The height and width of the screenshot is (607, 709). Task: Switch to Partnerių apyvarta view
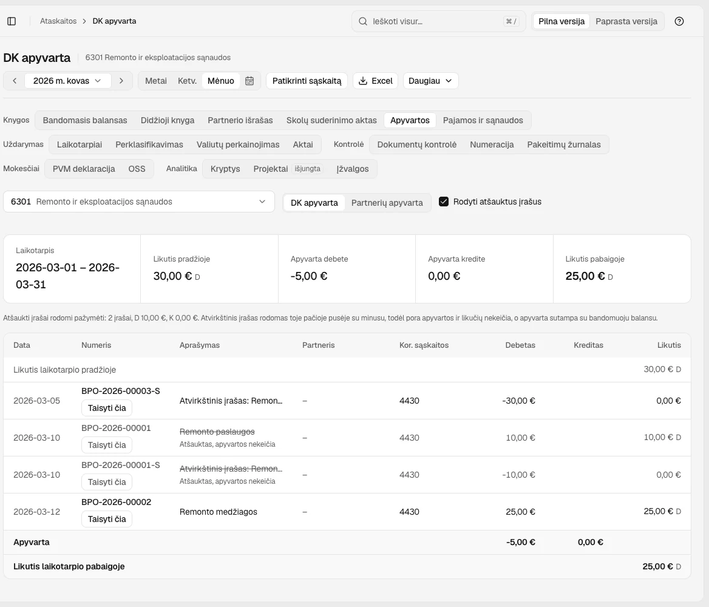pyautogui.click(x=387, y=203)
